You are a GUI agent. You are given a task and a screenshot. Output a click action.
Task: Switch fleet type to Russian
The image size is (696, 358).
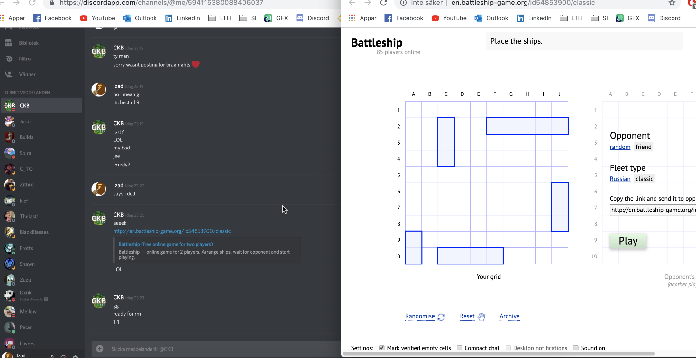point(620,179)
